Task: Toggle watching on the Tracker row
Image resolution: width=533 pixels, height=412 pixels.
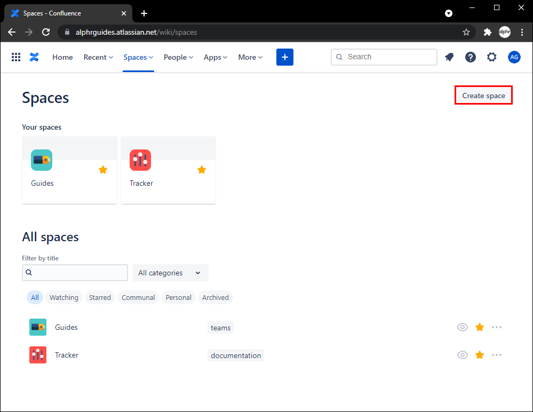Action: click(x=462, y=355)
